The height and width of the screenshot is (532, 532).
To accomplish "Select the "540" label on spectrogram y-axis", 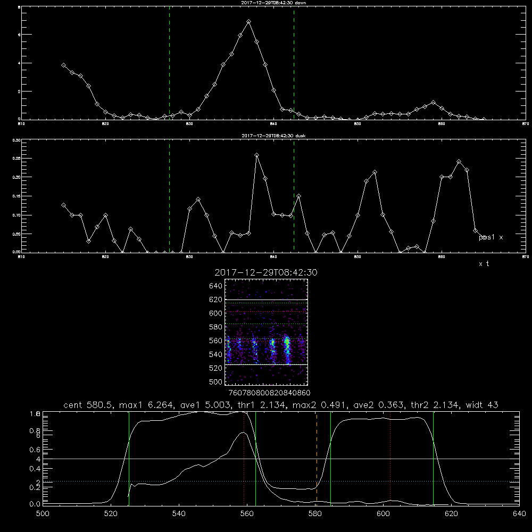I will point(216,354).
